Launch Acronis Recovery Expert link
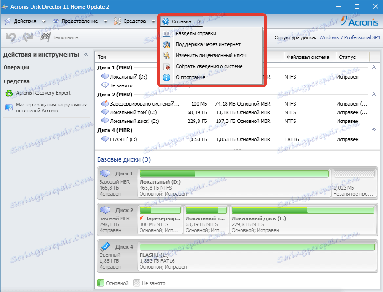The image size is (383, 292). coord(43,93)
